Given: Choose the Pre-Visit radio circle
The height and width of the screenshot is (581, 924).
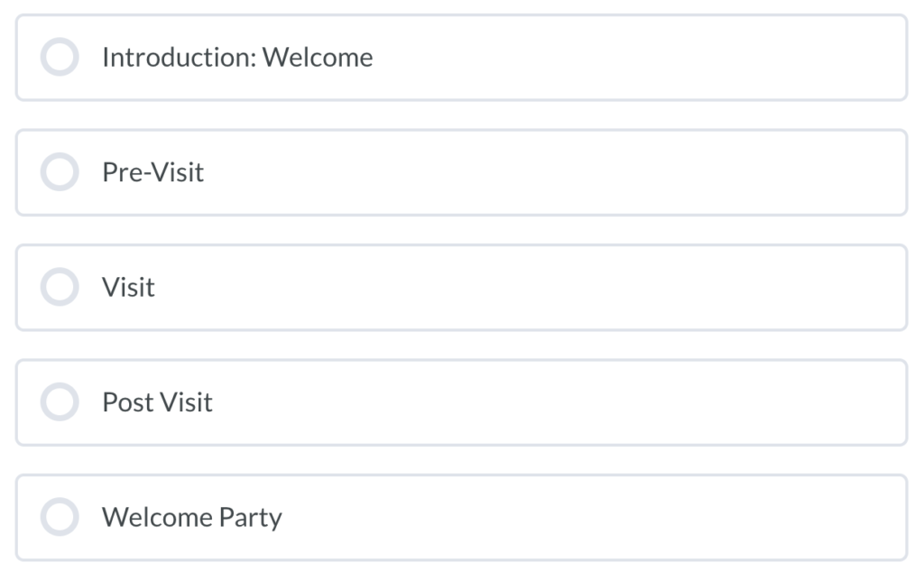Looking at the screenshot, I should (60, 172).
